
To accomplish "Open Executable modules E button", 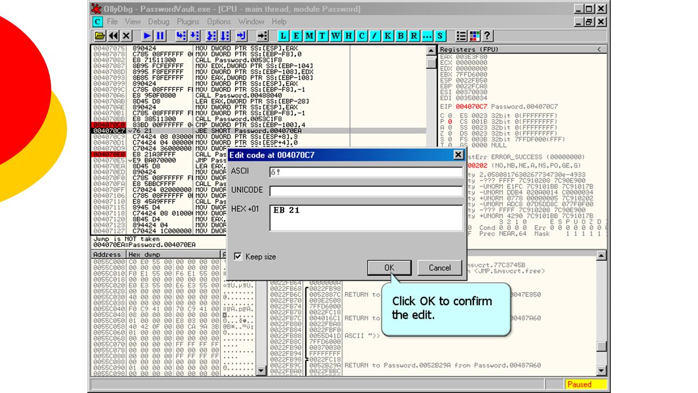I will coord(297,36).
